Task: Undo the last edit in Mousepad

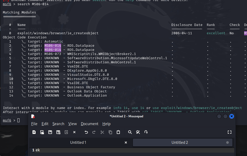Action: point(86,132)
